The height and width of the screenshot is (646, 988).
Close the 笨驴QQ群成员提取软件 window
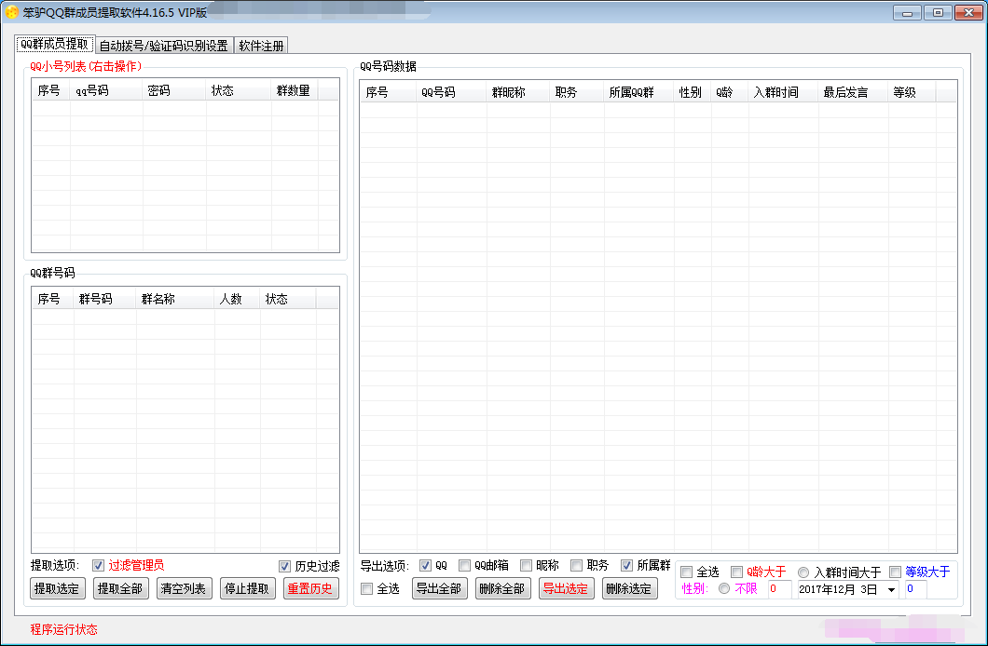[968, 13]
